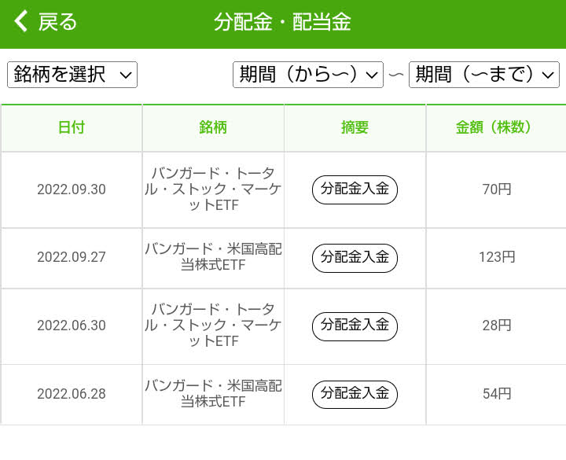Click the 摘要 column header

pyautogui.click(x=355, y=127)
